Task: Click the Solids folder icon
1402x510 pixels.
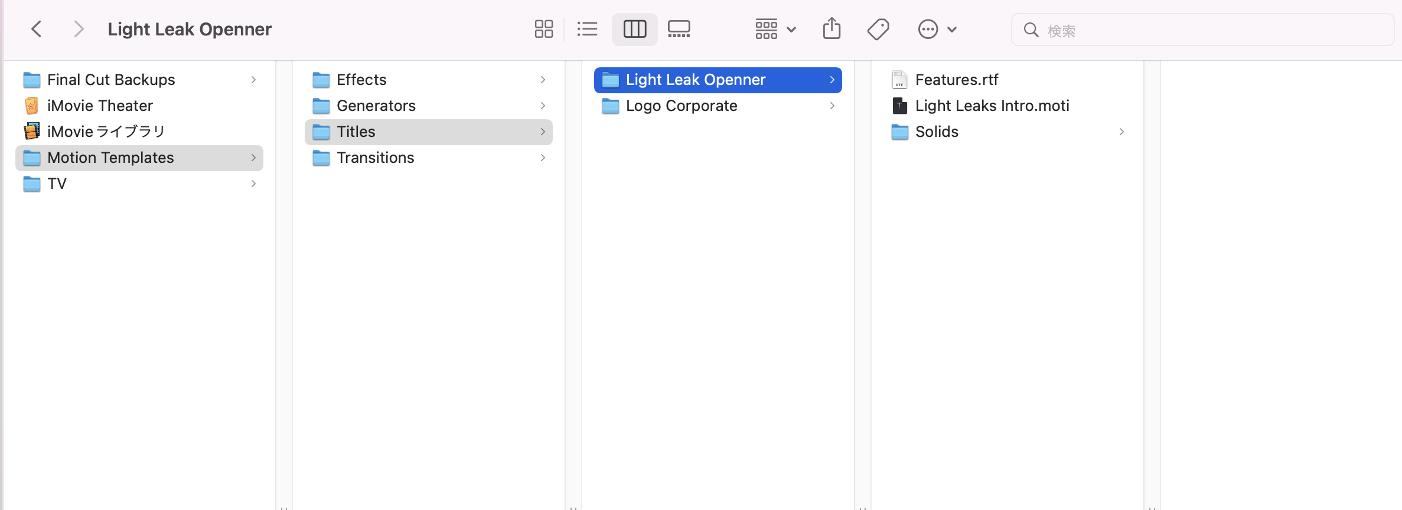Action: click(x=900, y=132)
